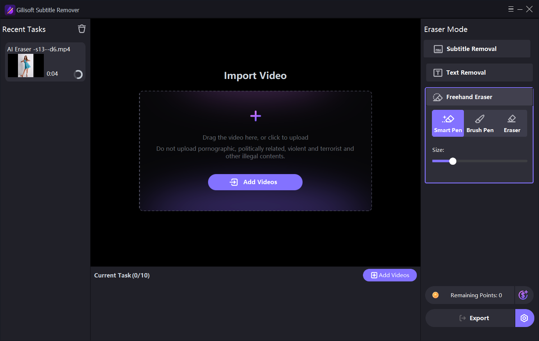Viewport: 539px width, 341px height.
Task: Click the Eraser Mode heading
Action: click(446, 29)
